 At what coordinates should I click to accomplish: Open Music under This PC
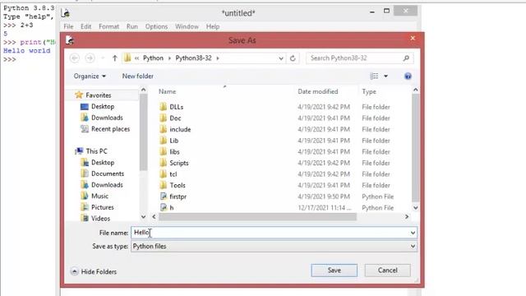coord(99,196)
